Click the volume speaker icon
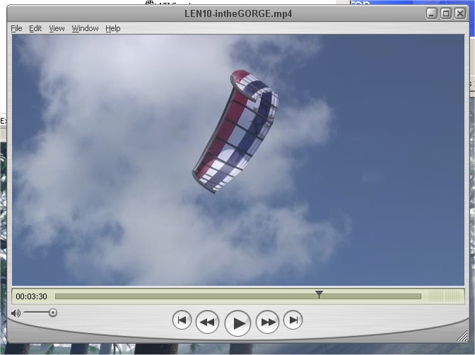Viewport: 475px width, 355px height. [16, 313]
